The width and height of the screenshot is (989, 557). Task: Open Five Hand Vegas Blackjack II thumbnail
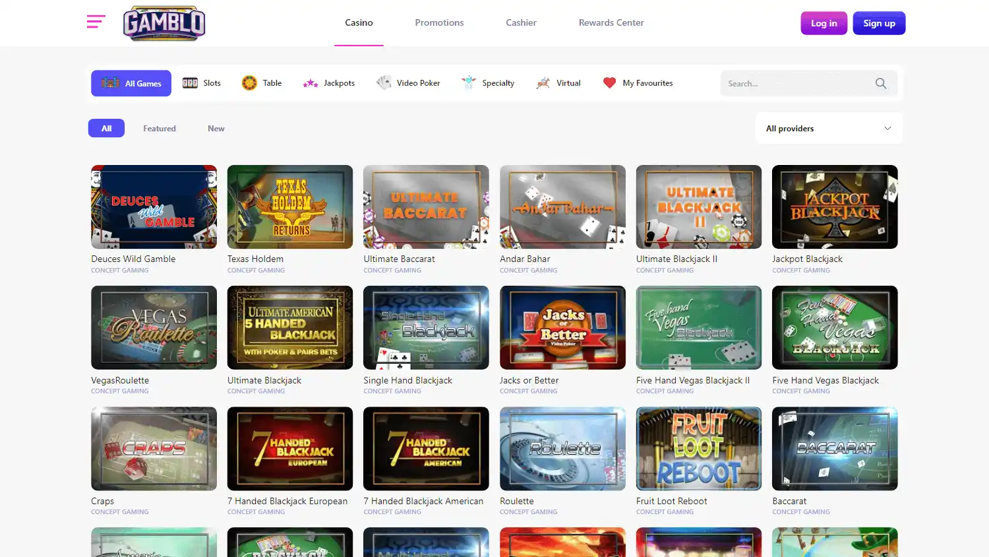699,327
